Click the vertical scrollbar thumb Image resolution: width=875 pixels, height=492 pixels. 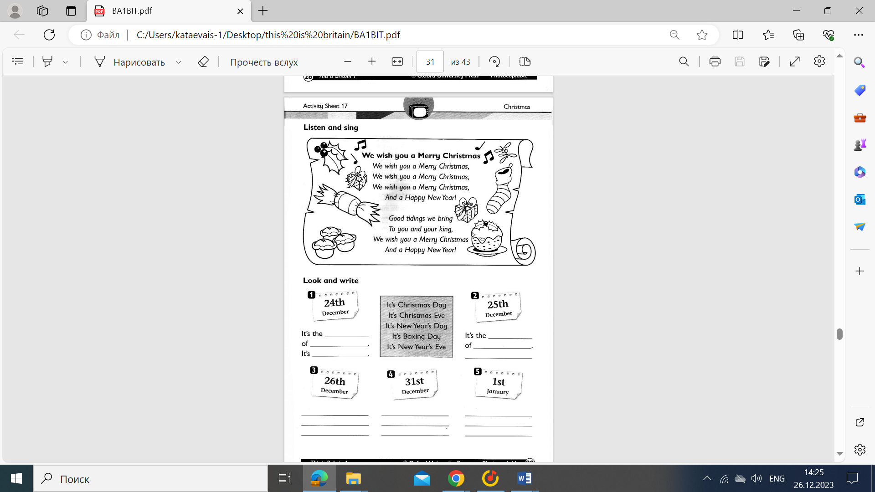839,334
